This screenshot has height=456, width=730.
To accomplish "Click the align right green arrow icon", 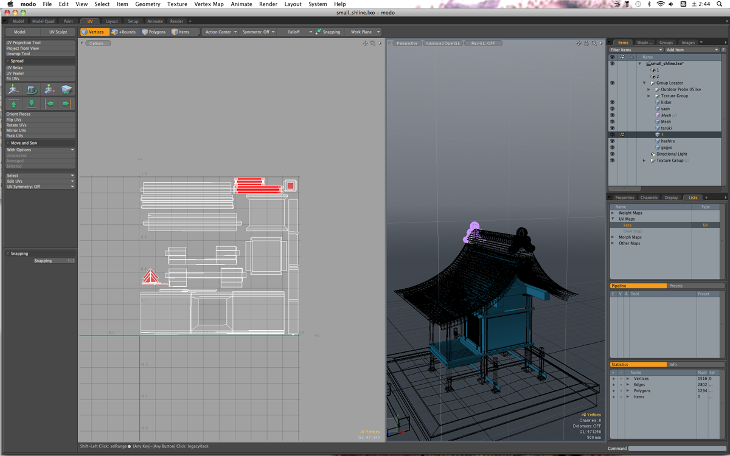I will 66,104.
